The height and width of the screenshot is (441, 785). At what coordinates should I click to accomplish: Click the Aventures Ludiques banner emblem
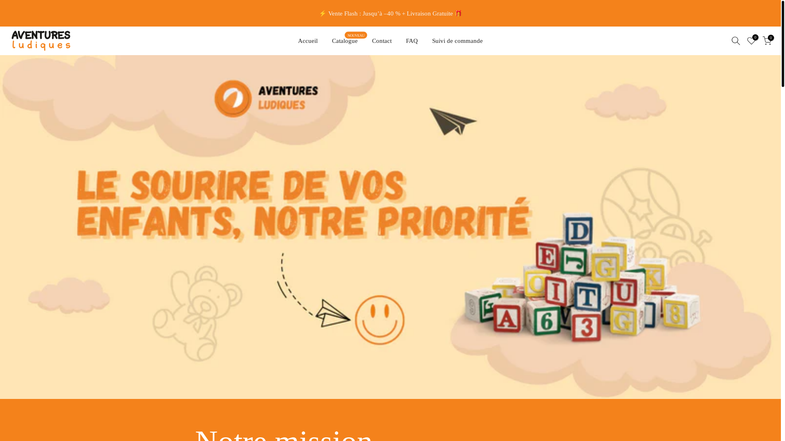tap(266, 98)
